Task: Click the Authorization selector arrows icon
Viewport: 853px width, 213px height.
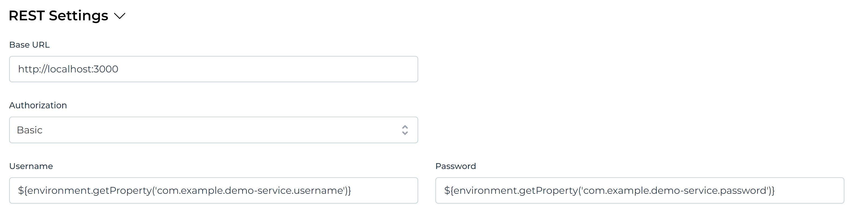Action: click(x=405, y=130)
